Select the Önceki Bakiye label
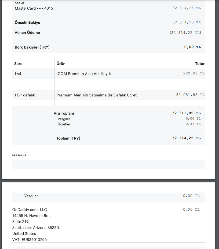The width and height of the screenshot is (219, 249). pyautogui.click(x=27, y=23)
